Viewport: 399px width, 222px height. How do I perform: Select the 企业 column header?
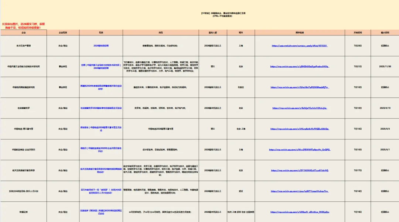(23, 33)
